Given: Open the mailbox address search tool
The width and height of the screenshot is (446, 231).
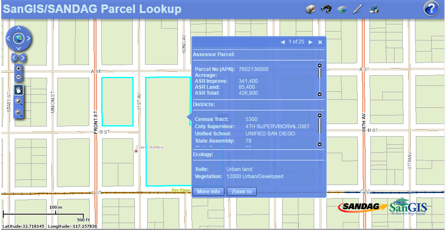Looking at the screenshot, I should pos(310,9).
